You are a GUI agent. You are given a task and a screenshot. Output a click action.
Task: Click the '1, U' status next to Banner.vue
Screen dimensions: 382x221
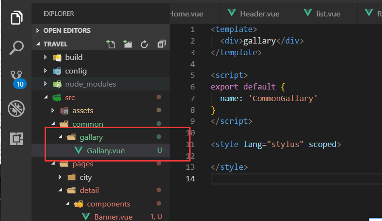click(156, 216)
